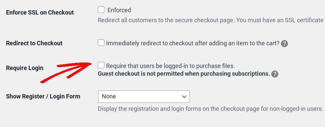Check the Require Login checkbox
325x127 pixels.
coord(101,65)
